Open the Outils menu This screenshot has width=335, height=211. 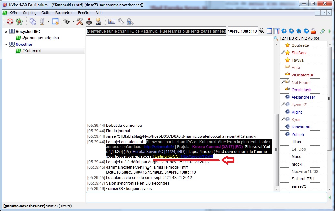46,13
